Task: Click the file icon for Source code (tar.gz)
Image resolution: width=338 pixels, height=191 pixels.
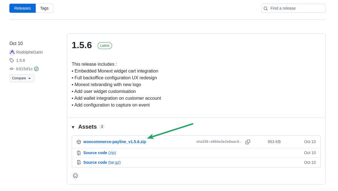Action: (x=79, y=163)
